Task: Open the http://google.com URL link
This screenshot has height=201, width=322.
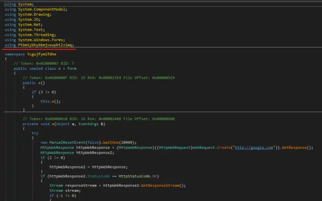Action: pos(254,147)
